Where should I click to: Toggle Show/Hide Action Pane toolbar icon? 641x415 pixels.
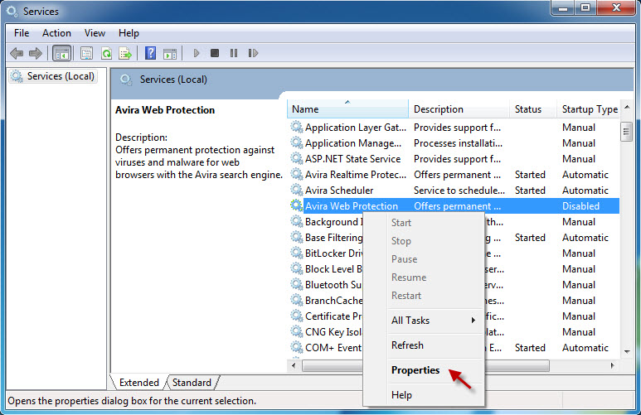[170, 54]
